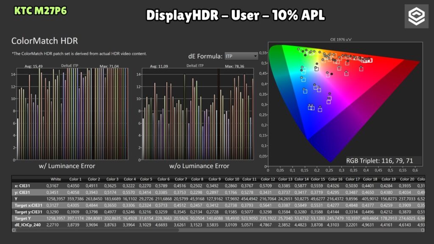Click the 'Avg: 11,09' label
The width and height of the screenshot is (434, 244).
159,66
